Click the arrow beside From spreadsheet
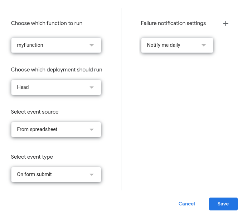 tap(92, 130)
